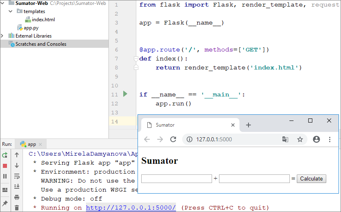Open the http://127.0.0.1:5000/ console link
The image size is (341, 212).
point(131,208)
